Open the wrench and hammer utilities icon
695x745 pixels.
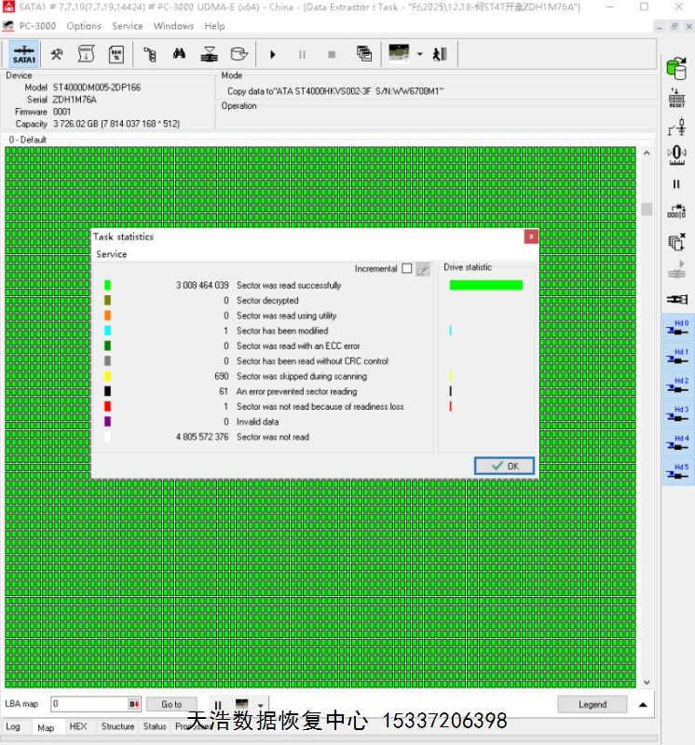coord(57,54)
